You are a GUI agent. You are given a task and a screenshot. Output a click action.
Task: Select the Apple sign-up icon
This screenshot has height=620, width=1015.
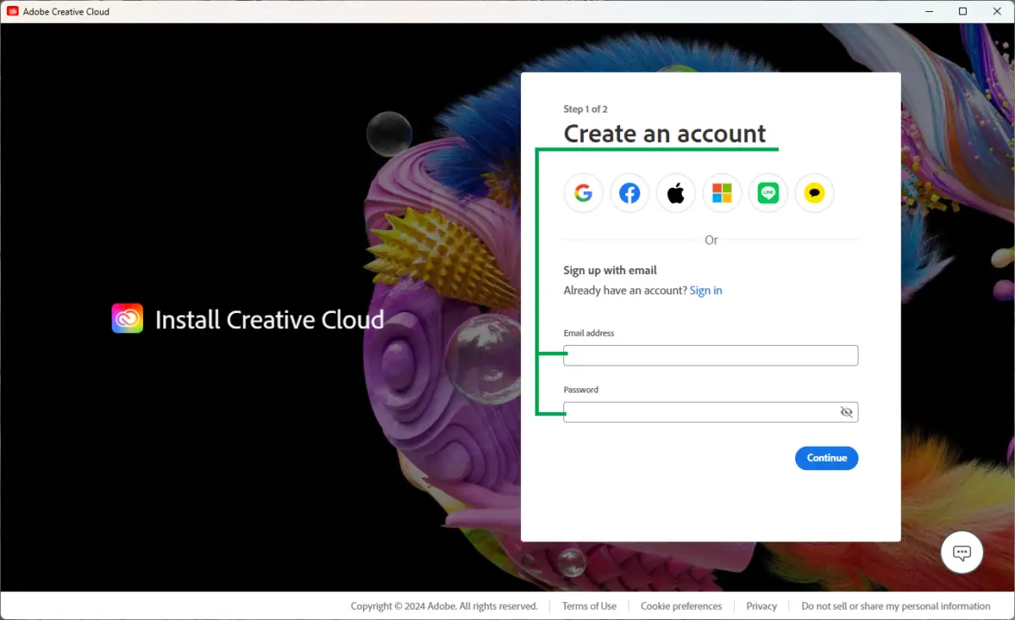click(675, 194)
